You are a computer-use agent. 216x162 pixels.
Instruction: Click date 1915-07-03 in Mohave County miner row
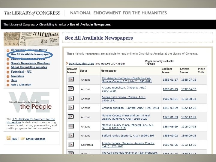point(189,127)
